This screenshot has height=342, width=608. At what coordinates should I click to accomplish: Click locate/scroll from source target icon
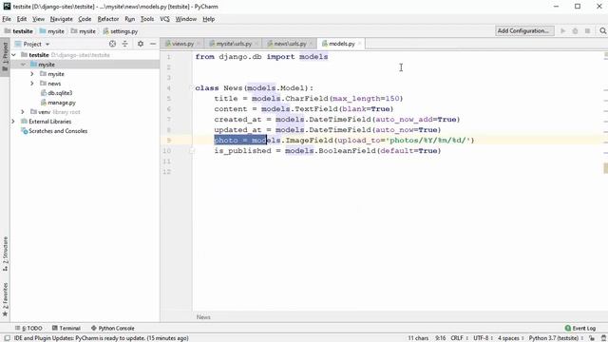pyautogui.click(x=112, y=44)
